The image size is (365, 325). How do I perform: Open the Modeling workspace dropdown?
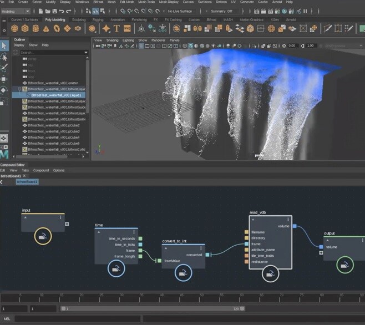coord(16,11)
